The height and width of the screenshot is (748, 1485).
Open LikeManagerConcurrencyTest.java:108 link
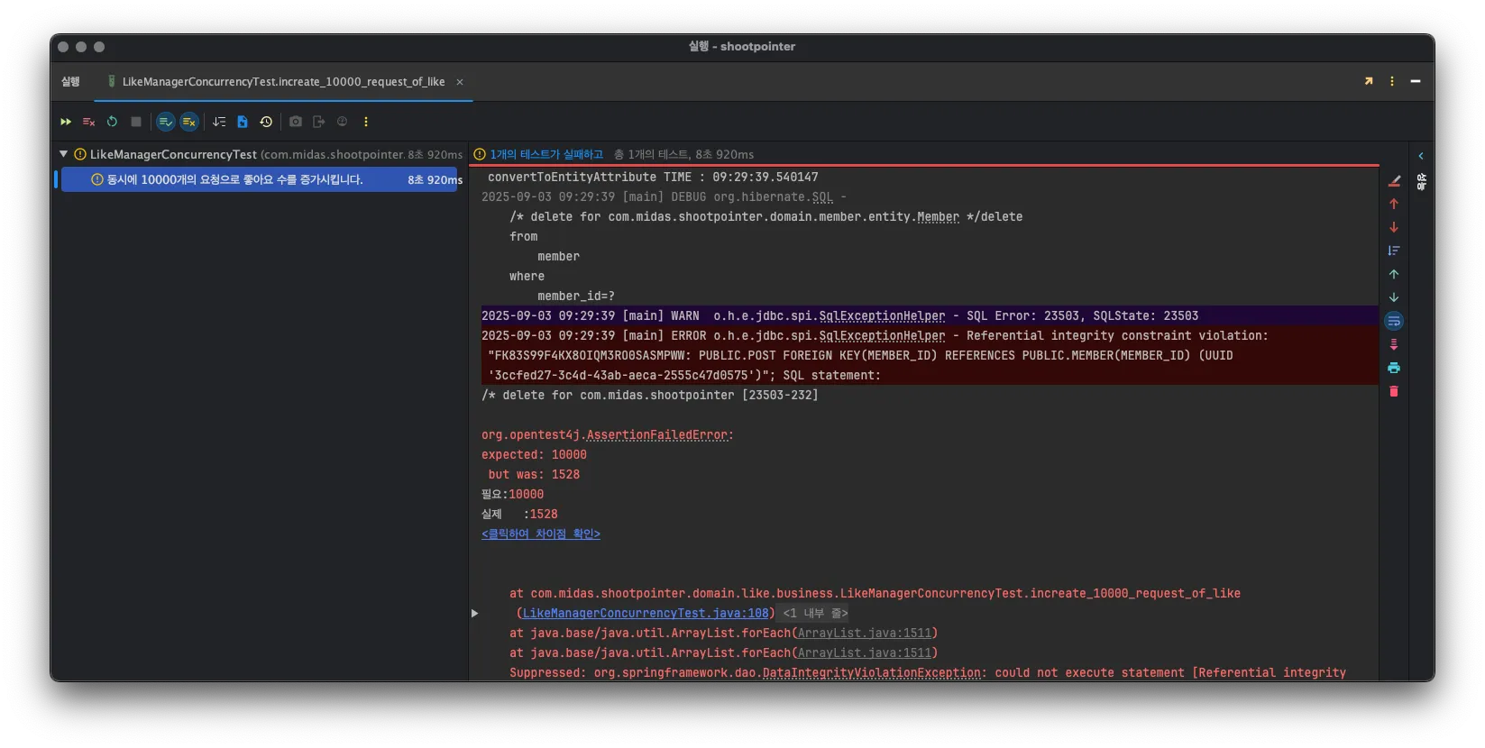pos(646,613)
